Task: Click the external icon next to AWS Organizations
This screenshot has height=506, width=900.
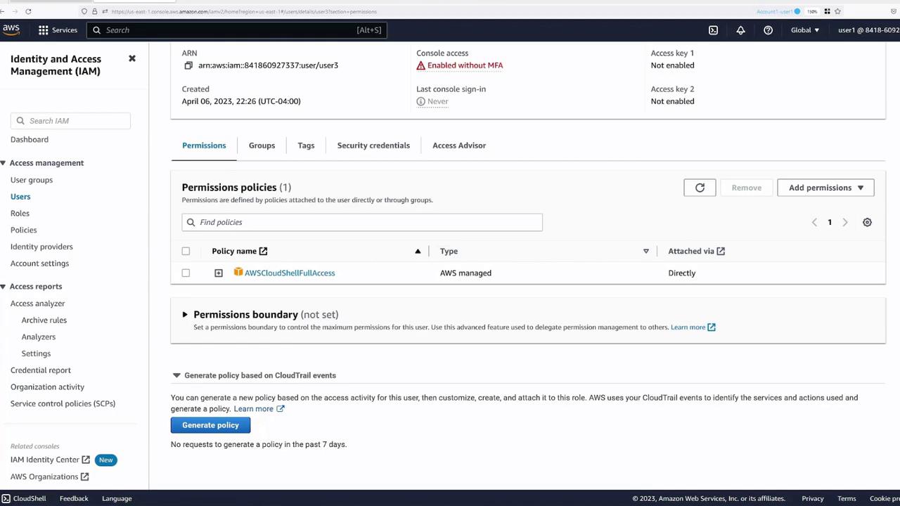Action: (x=84, y=476)
